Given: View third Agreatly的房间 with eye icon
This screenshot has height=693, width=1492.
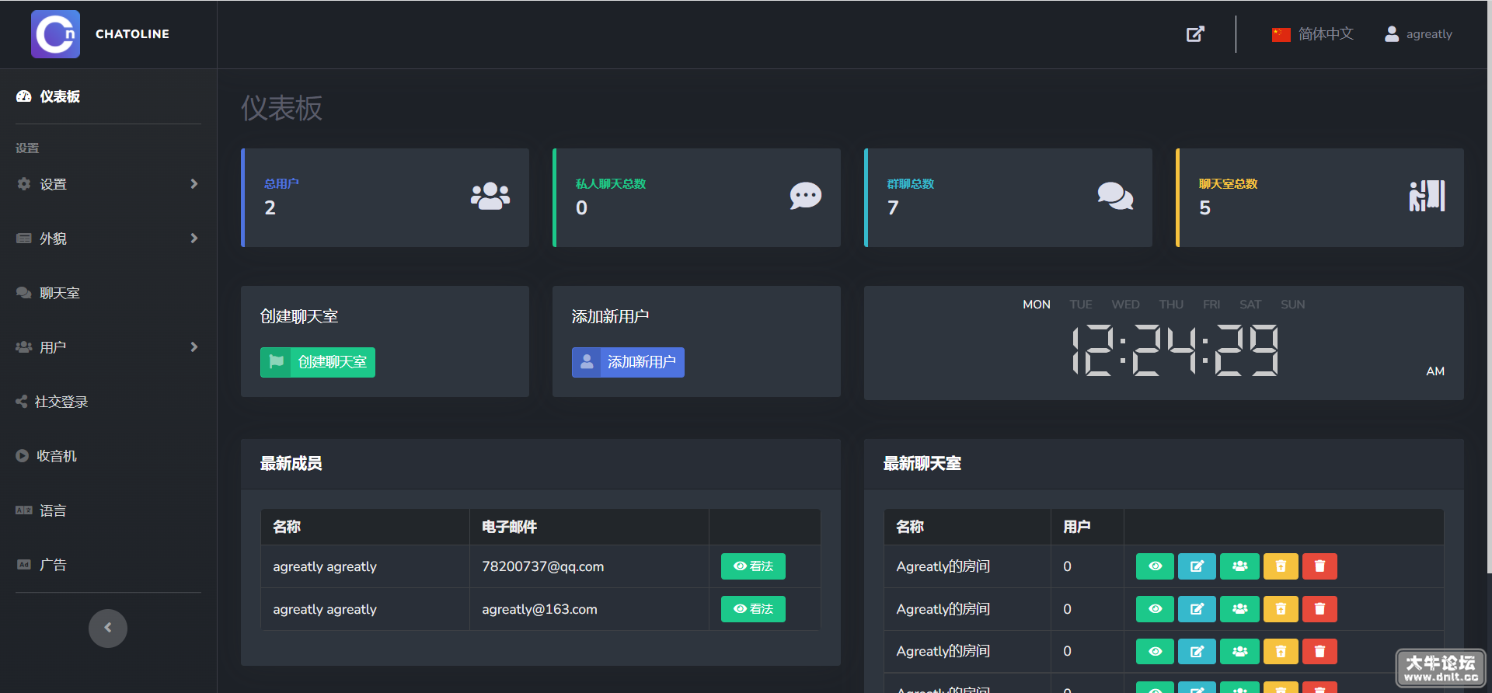Looking at the screenshot, I should 1156,651.
